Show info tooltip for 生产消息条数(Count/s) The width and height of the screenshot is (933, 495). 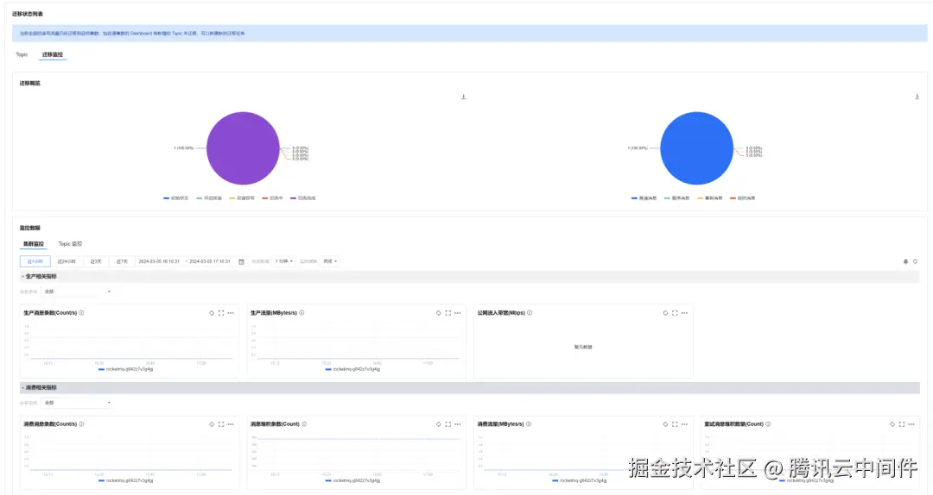pos(81,312)
